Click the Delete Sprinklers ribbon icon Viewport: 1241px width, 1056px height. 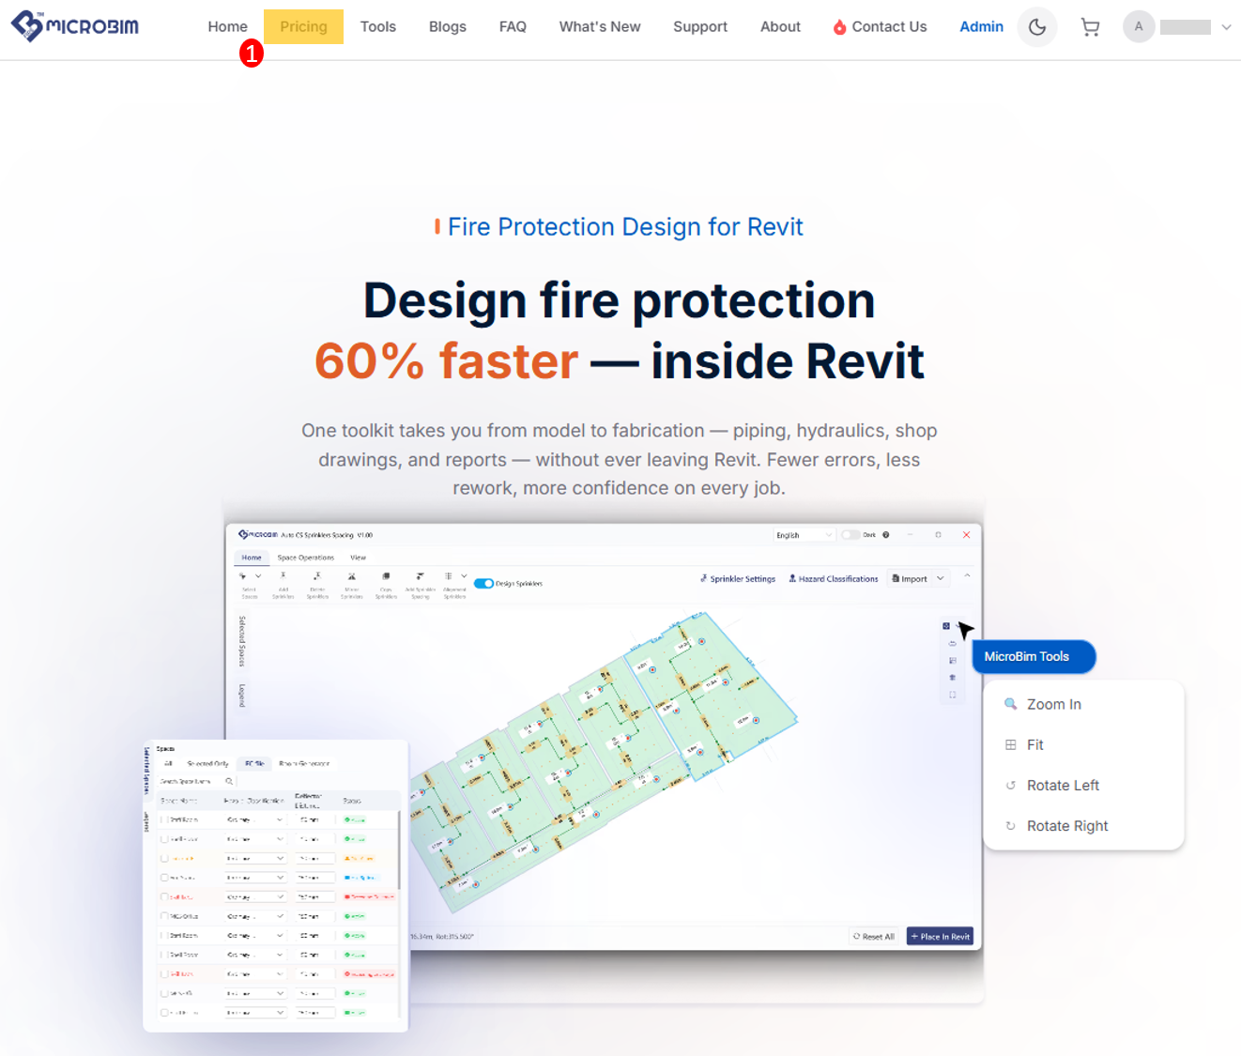coord(317,576)
